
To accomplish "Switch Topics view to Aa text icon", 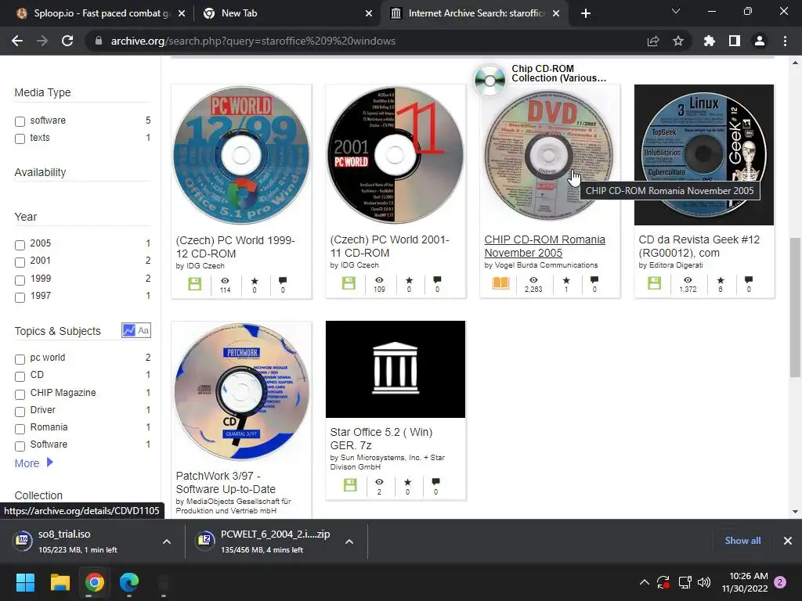I will 143,330.
